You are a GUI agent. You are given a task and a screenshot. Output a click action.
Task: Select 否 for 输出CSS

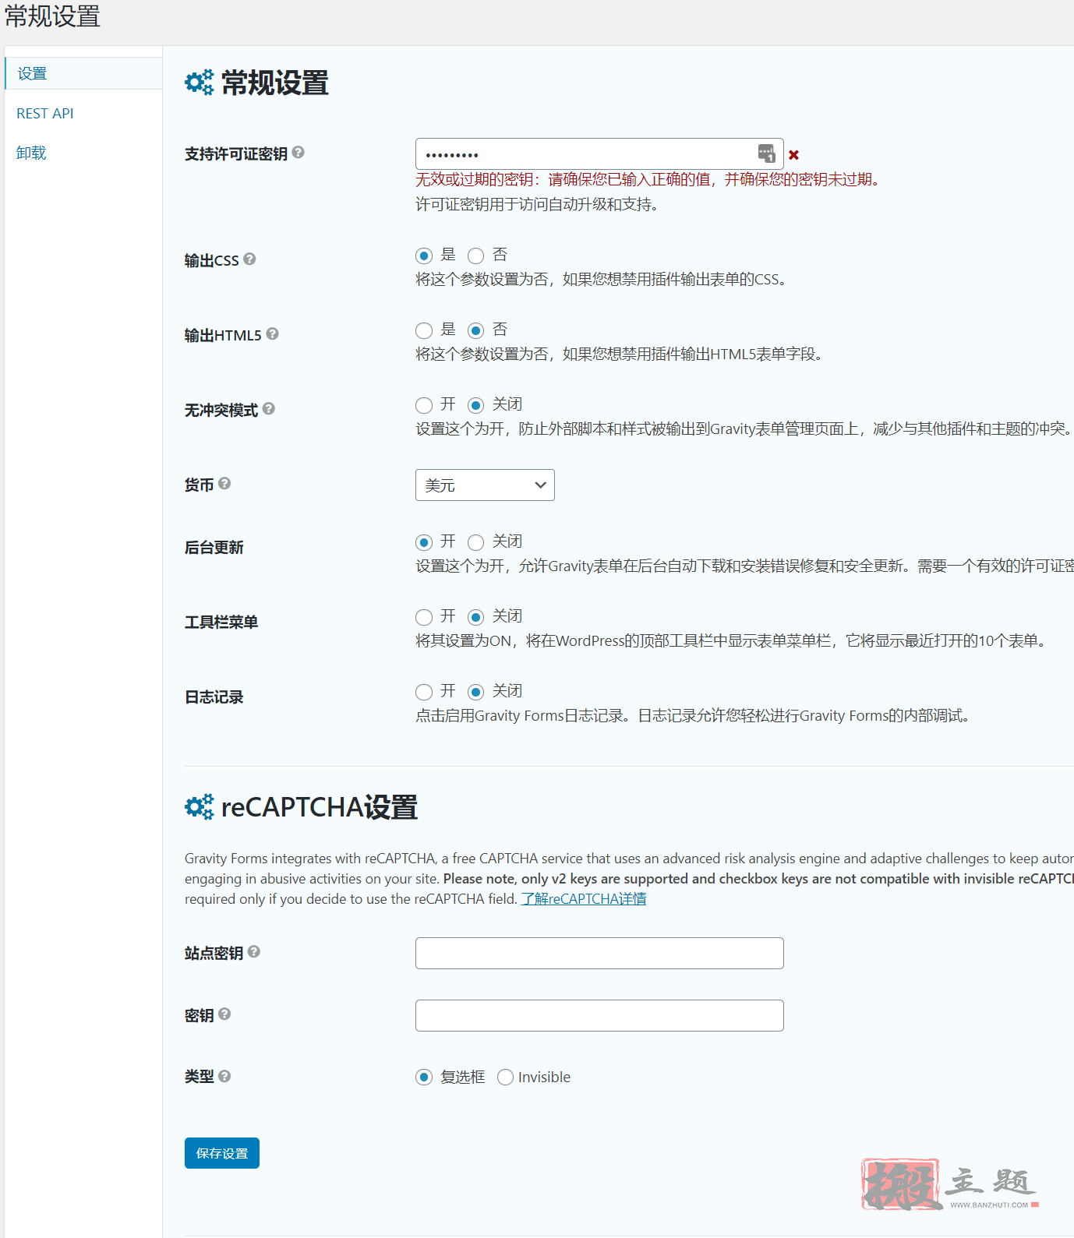[x=475, y=256]
